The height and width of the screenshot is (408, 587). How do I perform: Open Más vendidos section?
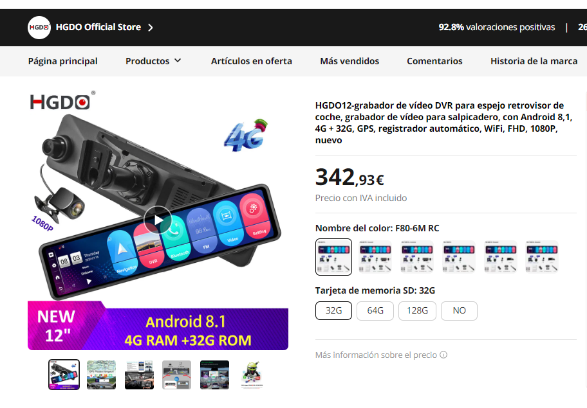(349, 61)
